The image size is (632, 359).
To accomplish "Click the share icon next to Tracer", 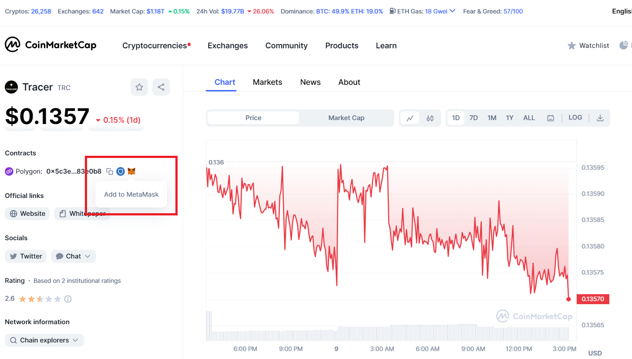I will click(x=161, y=87).
